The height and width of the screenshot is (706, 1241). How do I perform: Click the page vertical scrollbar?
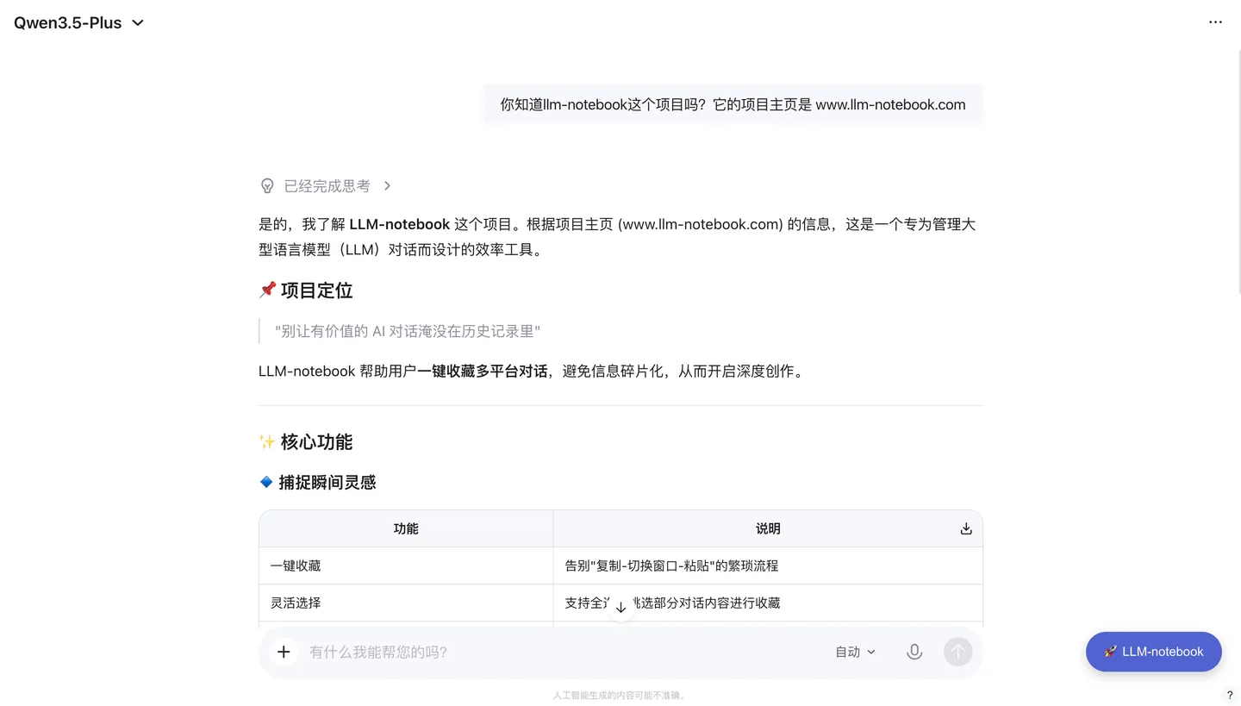click(1238, 172)
